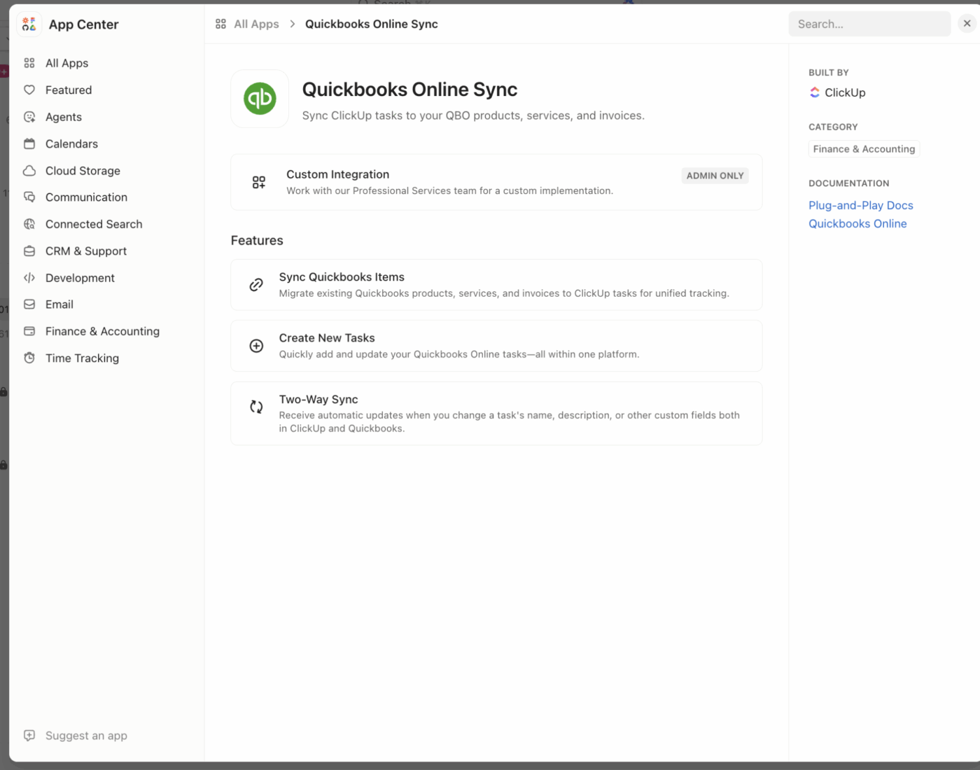The width and height of the screenshot is (980, 770).
Task: Select the Development code icon
Action: pos(29,277)
